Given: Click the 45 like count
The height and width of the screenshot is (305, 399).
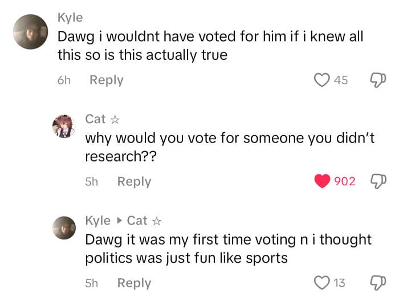Looking at the screenshot, I should [341, 80].
